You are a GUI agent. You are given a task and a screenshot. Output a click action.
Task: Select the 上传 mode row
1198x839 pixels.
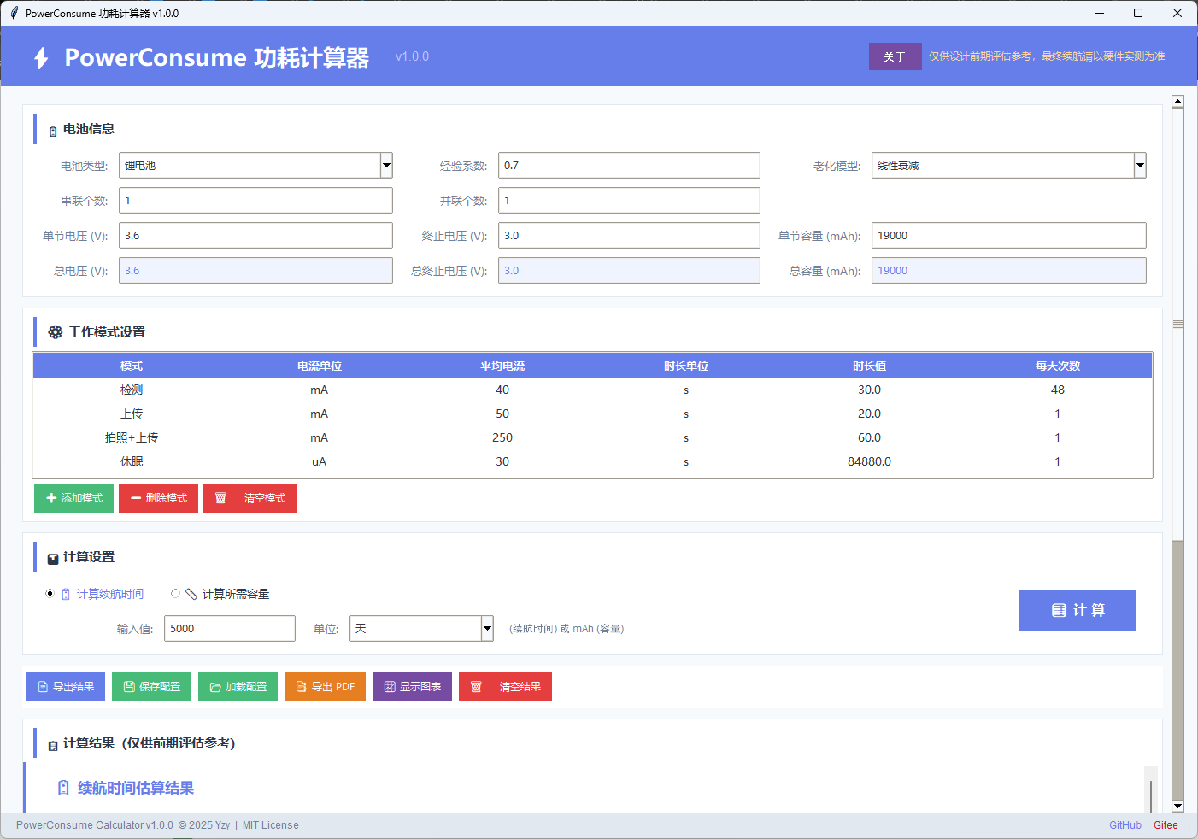pyautogui.click(x=593, y=414)
